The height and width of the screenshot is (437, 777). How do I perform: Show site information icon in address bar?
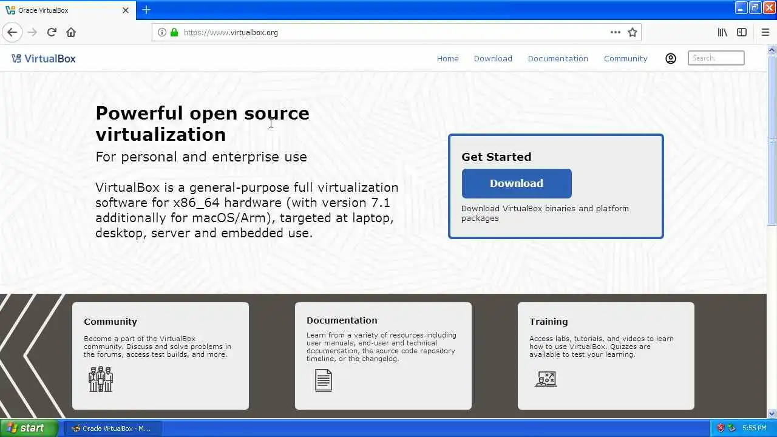[162, 32]
